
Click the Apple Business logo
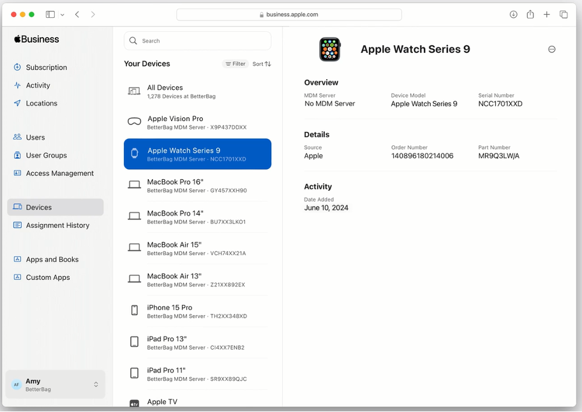coord(36,40)
